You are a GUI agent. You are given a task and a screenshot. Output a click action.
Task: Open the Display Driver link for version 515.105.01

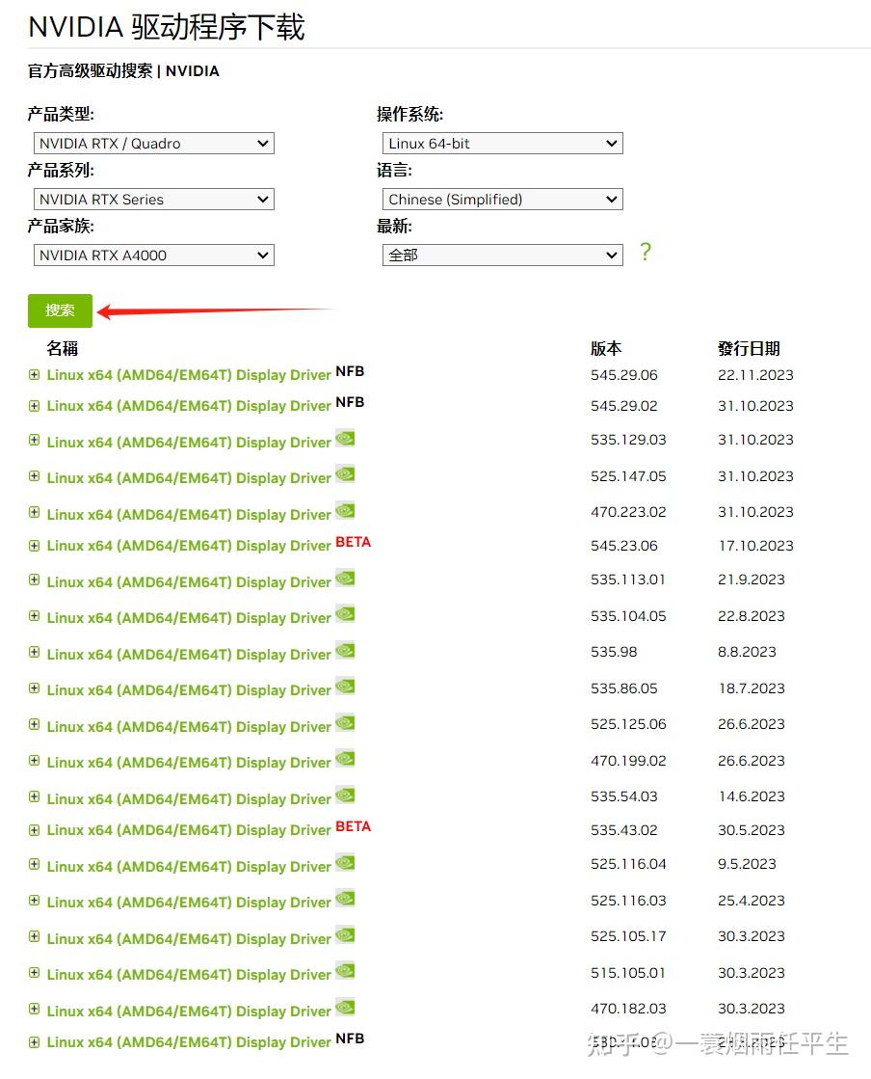click(x=189, y=975)
